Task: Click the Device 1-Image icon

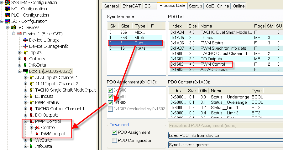Action: click(25, 40)
